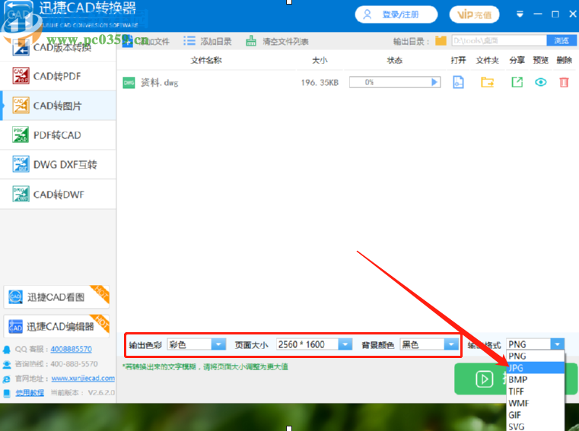Open the 使用教程 link
The image size is (579, 431).
(x=30, y=393)
